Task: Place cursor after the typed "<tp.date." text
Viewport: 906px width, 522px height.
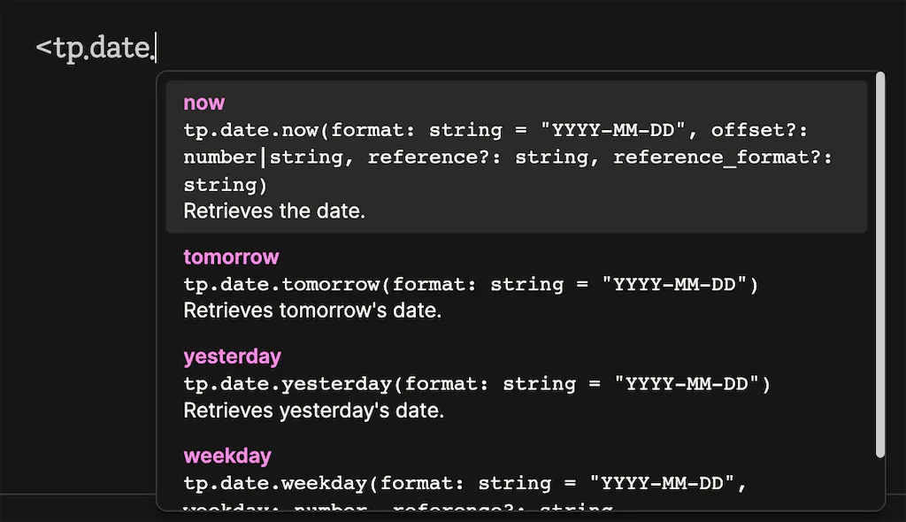Action: click(x=156, y=49)
